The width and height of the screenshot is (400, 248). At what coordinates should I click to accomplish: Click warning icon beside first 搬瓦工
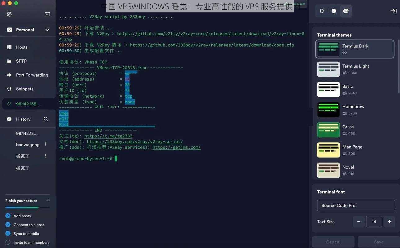pos(46,156)
